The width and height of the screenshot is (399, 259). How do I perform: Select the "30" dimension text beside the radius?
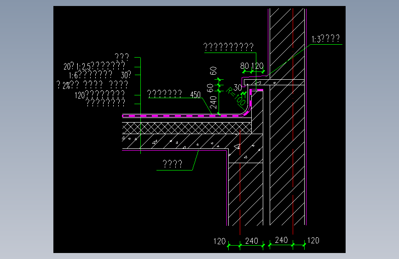[x=237, y=88]
